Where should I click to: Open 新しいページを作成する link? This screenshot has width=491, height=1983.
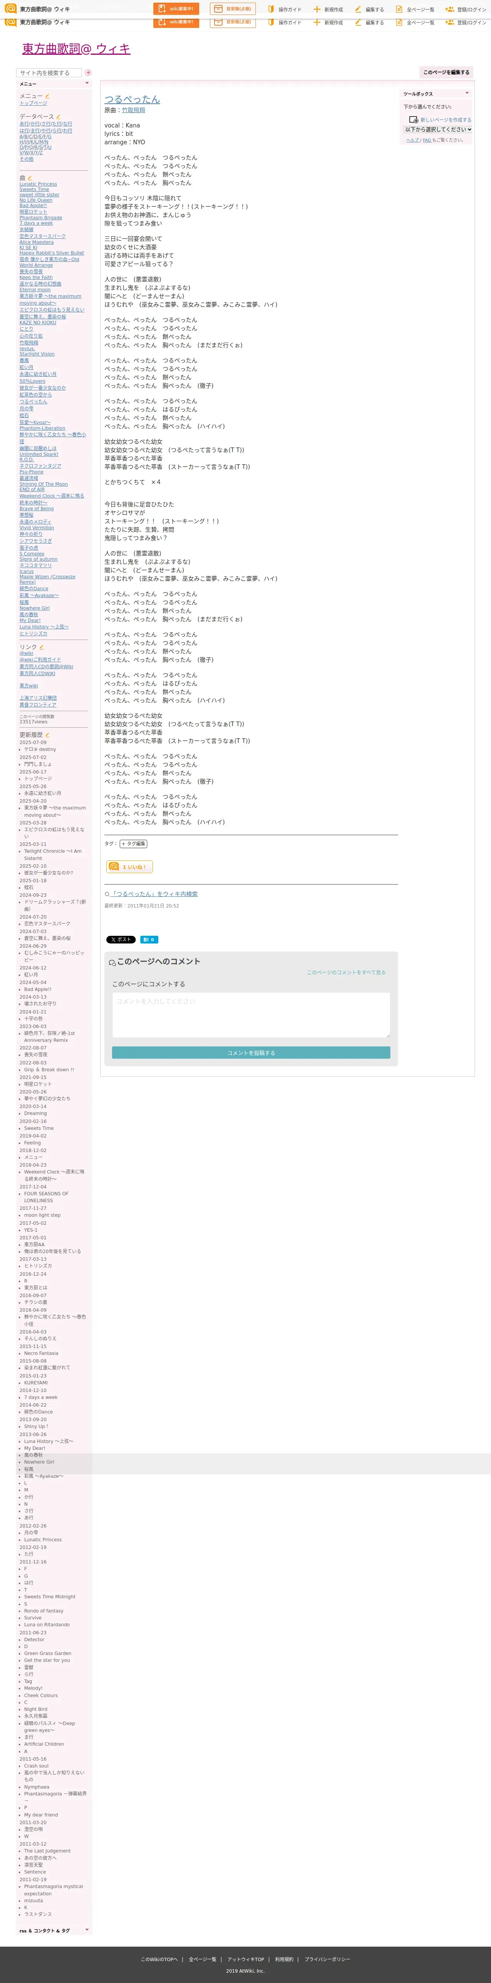click(445, 120)
